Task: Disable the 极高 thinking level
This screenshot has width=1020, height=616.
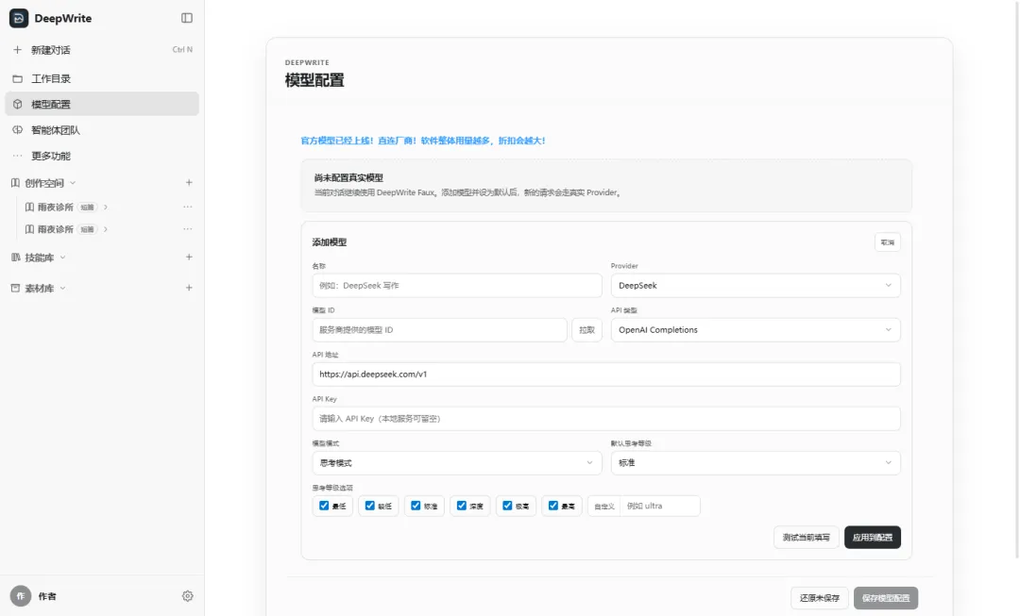Action: click(507, 506)
